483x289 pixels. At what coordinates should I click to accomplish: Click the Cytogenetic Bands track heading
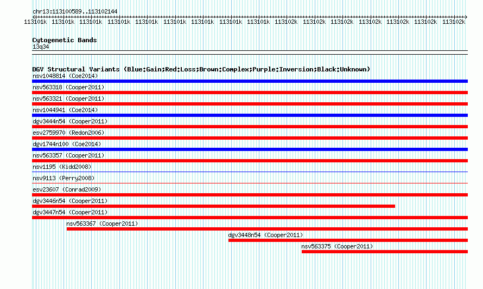click(x=65, y=40)
